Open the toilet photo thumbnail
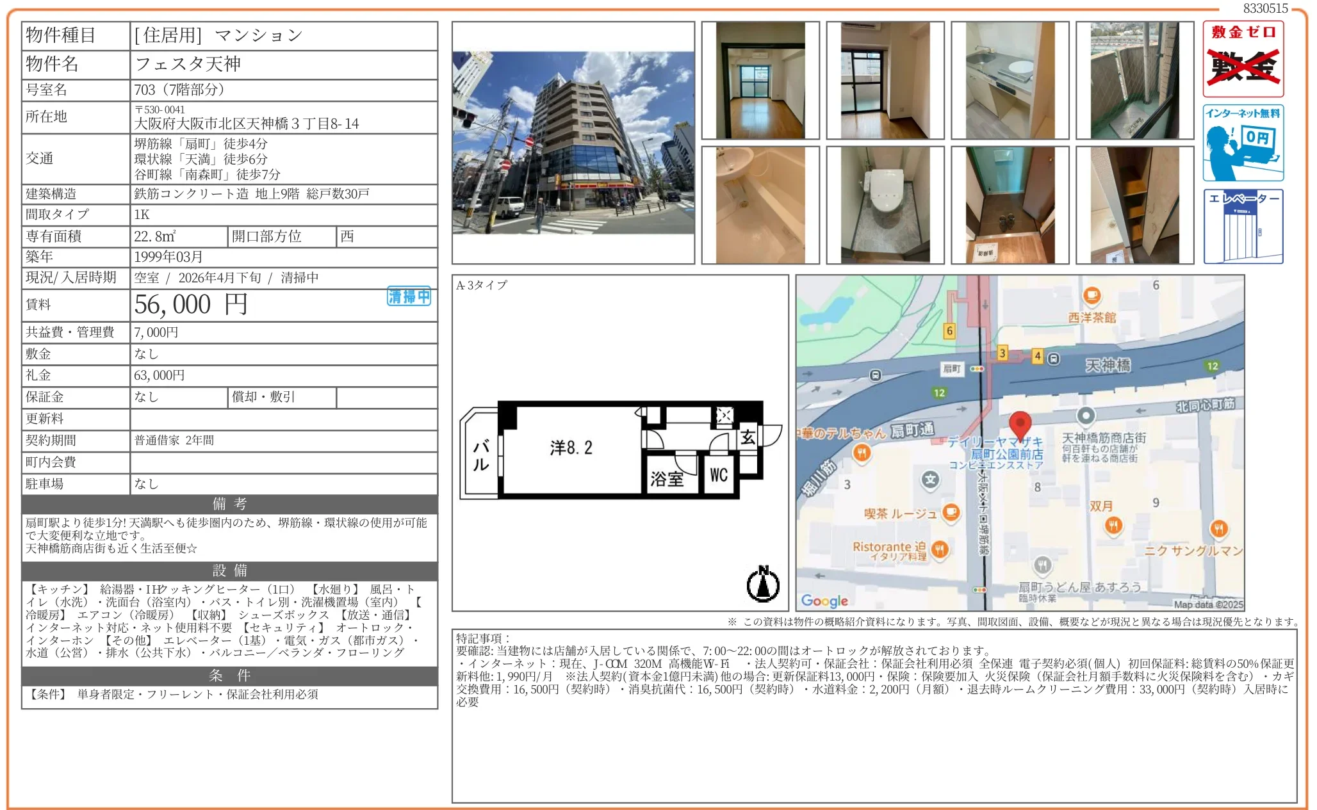1317x810 pixels. point(885,205)
